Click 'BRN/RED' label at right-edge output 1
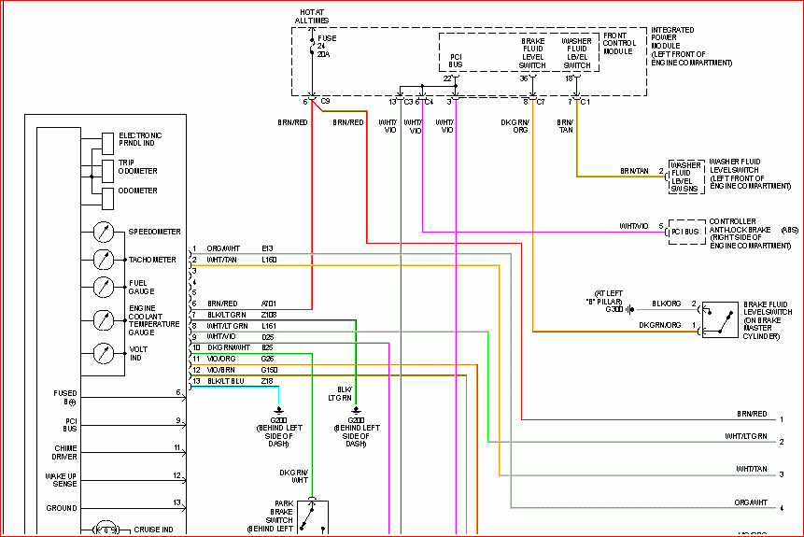The image size is (804, 537). point(753,414)
